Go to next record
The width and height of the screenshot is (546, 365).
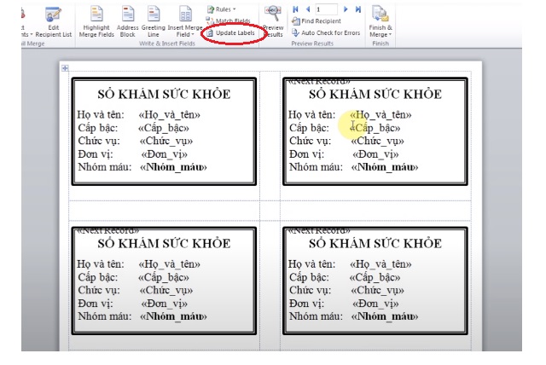coord(346,9)
